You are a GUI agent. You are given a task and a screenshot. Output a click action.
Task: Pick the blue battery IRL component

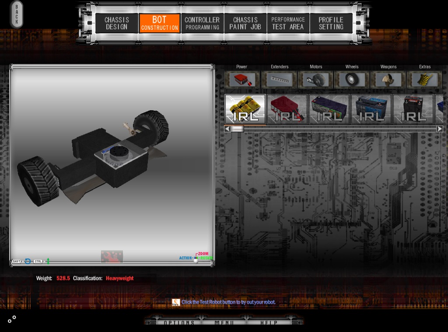pos(371,109)
